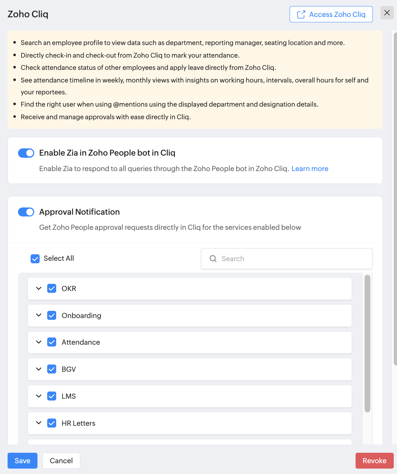The height and width of the screenshot is (474, 397).
Task: Click 'Check attendance status' bullet text
Action: 148,67
